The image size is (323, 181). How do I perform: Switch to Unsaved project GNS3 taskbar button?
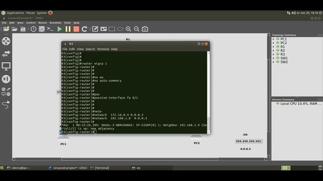pos(68,168)
